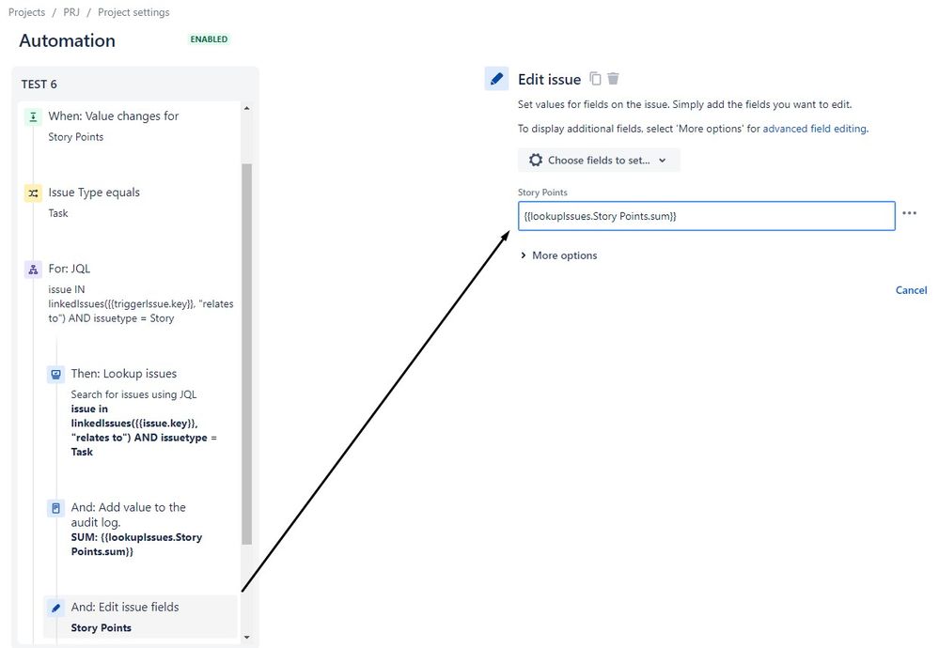Open the ellipsis menu beside Story Points field
The image size is (939, 648).
(x=909, y=212)
